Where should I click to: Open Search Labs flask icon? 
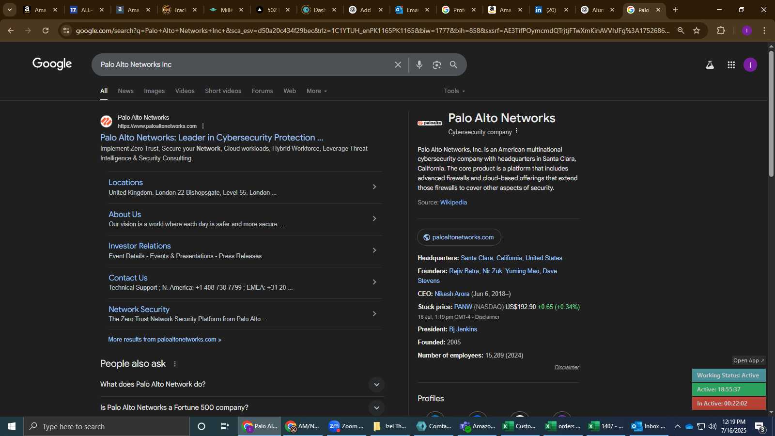coord(710,65)
